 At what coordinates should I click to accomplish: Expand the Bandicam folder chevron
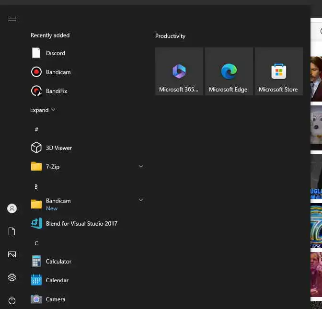coord(141,200)
